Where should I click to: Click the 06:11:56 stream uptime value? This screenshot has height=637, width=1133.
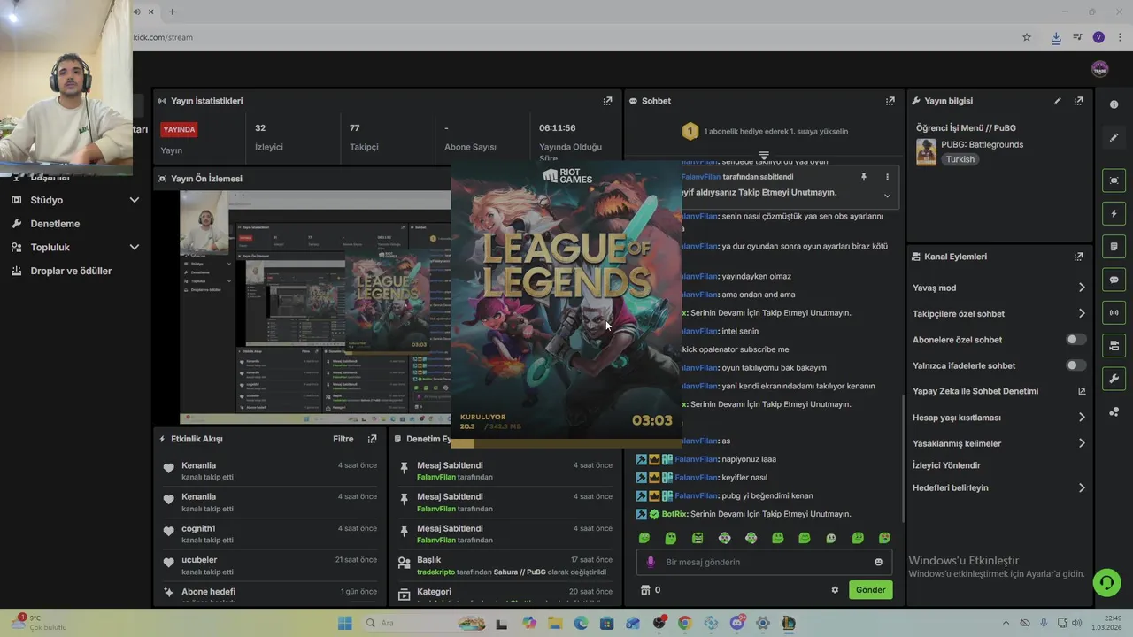pyautogui.click(x=558, y=128)
